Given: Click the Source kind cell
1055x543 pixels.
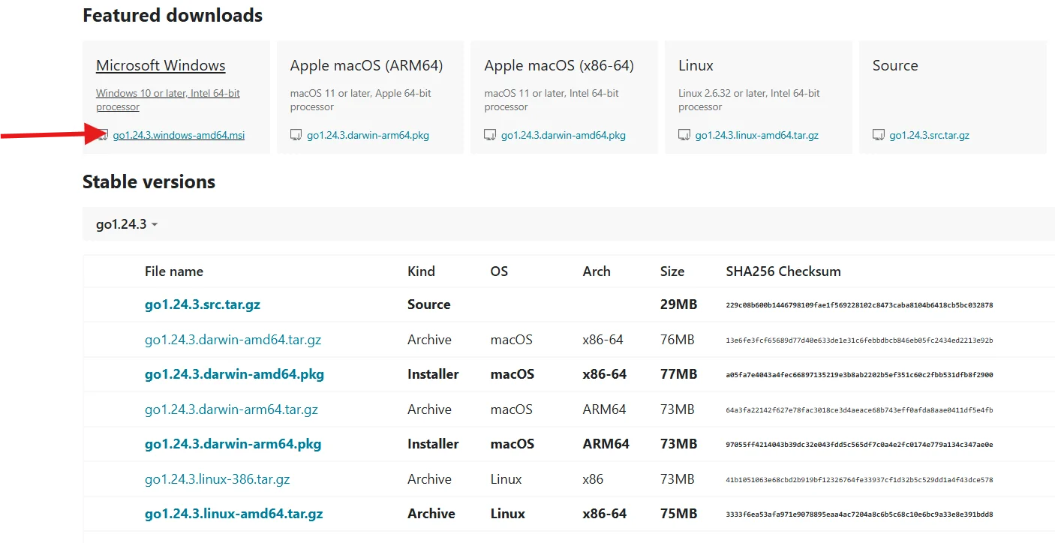Looking at the screenshot, I should coord(429,304).
